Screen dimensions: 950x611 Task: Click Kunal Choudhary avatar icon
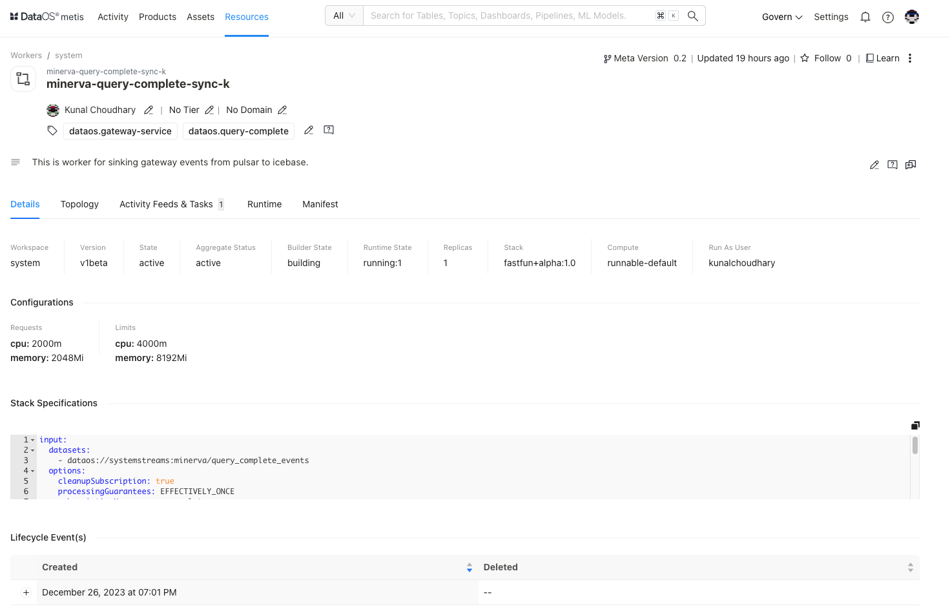[53, 110]
